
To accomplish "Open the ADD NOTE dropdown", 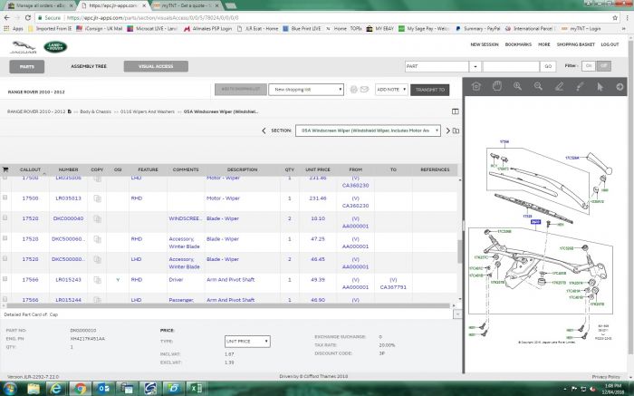I will (x=391, y=90).
